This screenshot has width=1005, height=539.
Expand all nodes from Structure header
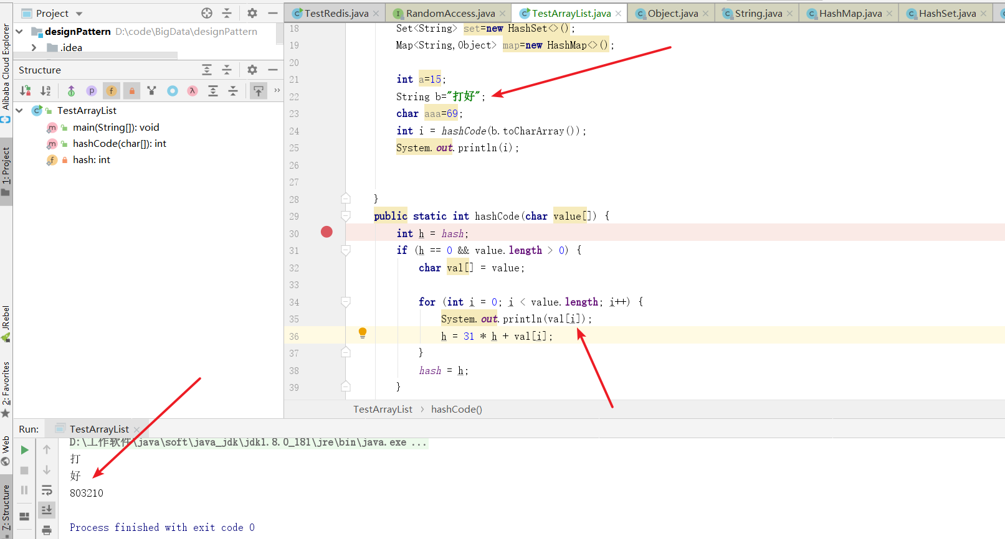(x=207, y=70)
